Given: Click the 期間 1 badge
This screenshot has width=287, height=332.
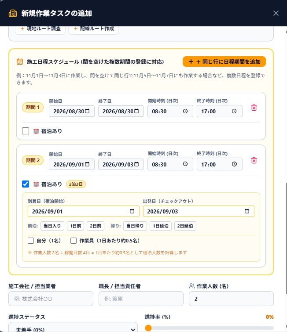Looking at the screenshot, I should click(x=33, y=107).
